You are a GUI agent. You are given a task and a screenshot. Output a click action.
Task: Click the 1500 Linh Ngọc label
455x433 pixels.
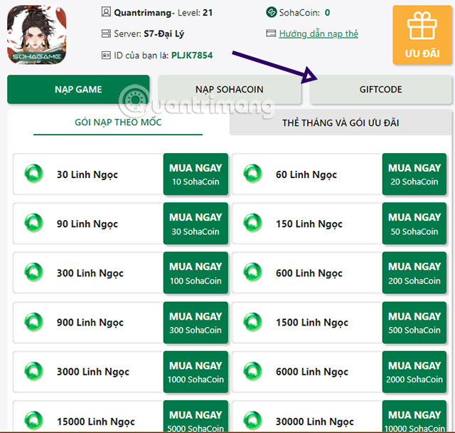click(312, 323)
